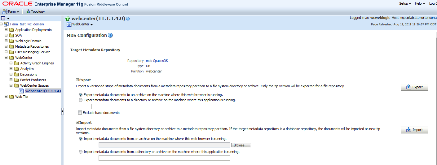Collapse the Farm_test_wc_domain tree node
The image size is (437, 165).
[x=2, y=24]
